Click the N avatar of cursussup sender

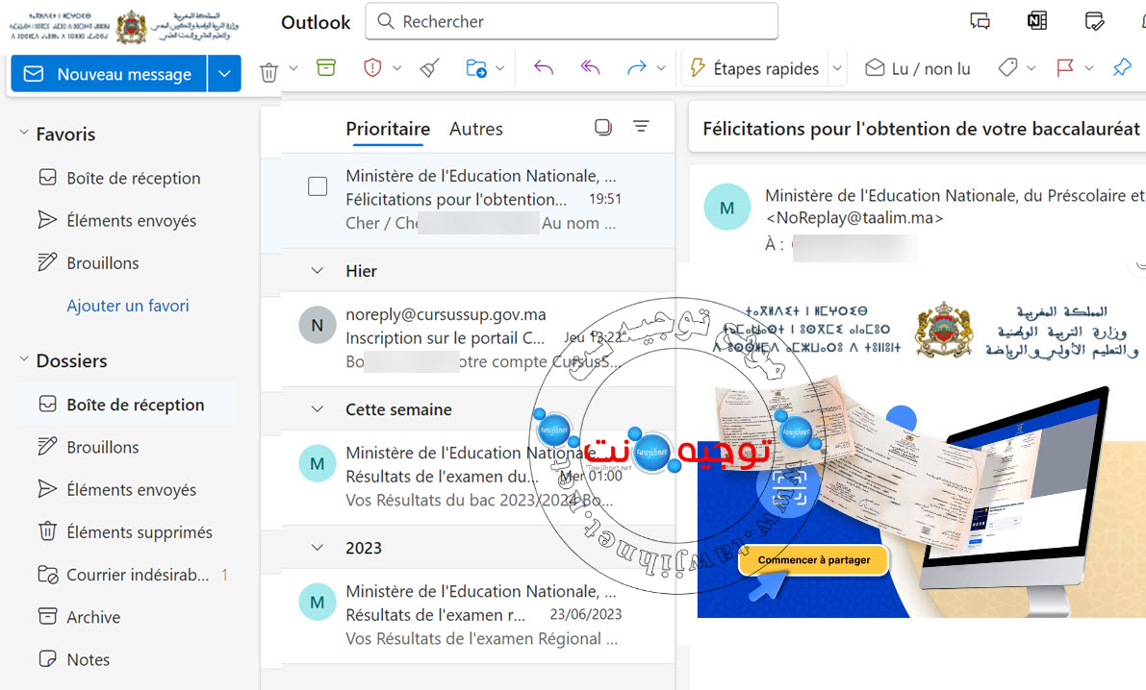point(318,326)
